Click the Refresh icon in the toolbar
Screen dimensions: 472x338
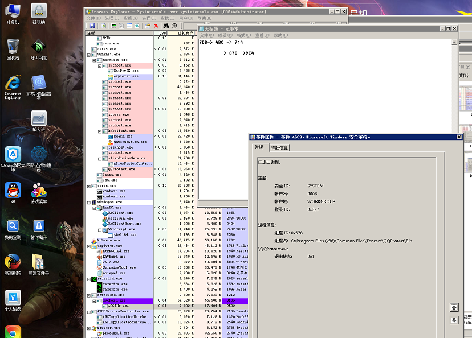click(103, 26)
